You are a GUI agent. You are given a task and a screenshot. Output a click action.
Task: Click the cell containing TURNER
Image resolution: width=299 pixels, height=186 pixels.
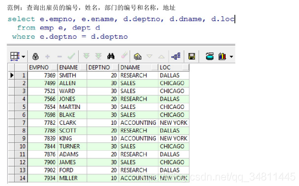click(73, 146)
